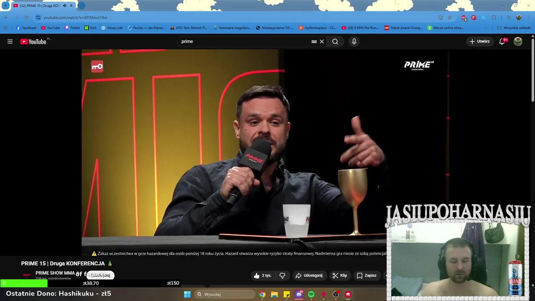Clear the search query with the X
This screenshot has height=301, width=535.
(x=322, y=41)
